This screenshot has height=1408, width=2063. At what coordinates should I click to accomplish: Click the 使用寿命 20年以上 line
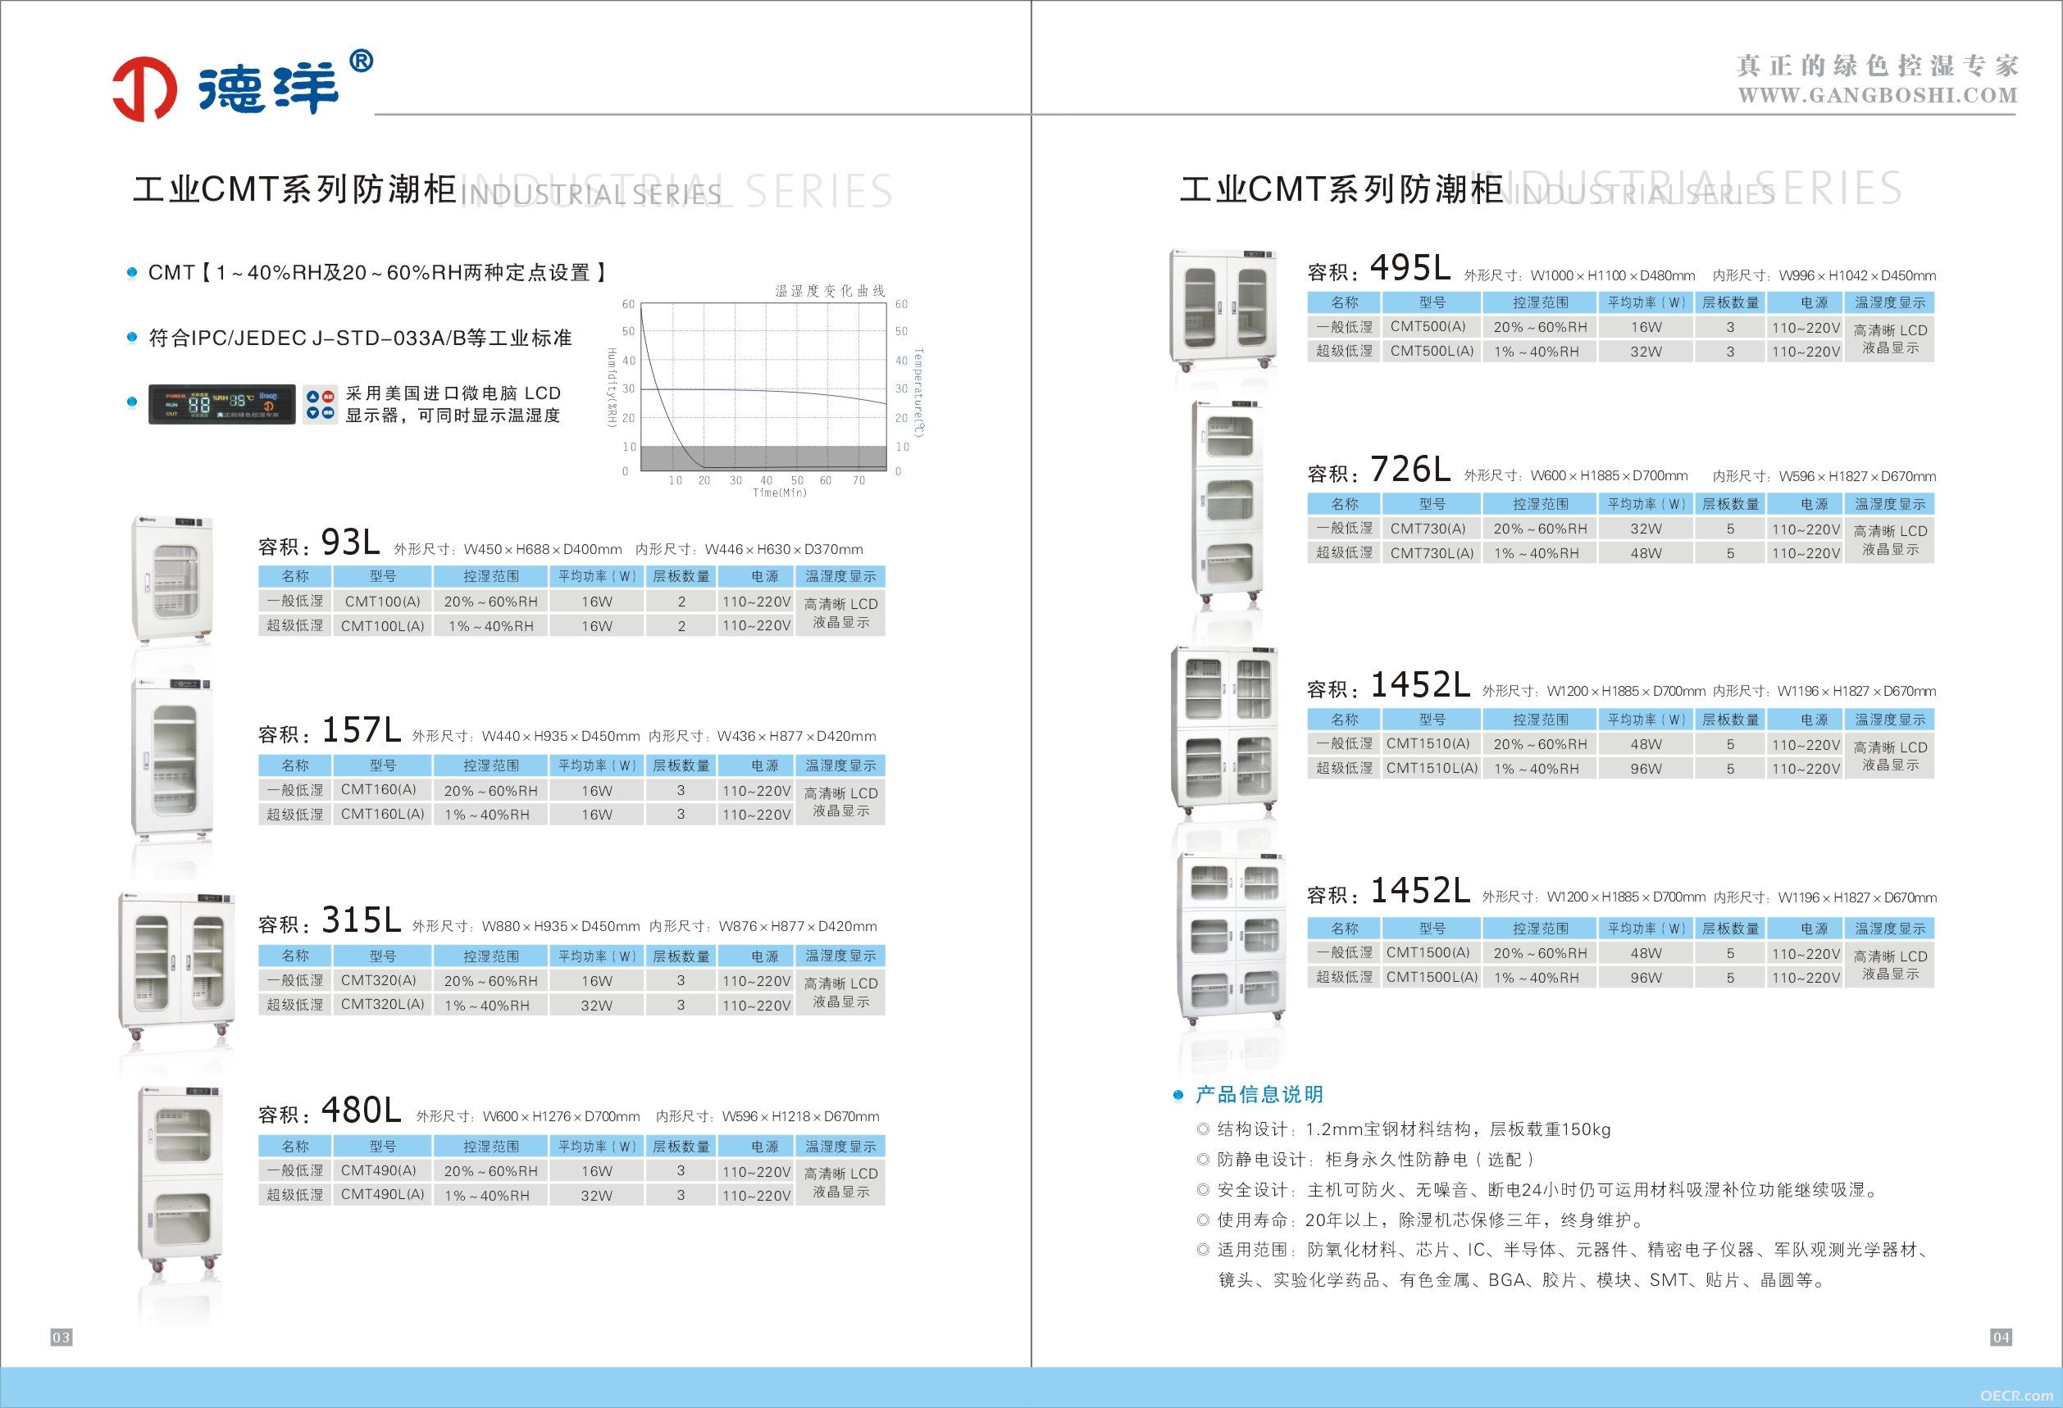(1430, 1220)
